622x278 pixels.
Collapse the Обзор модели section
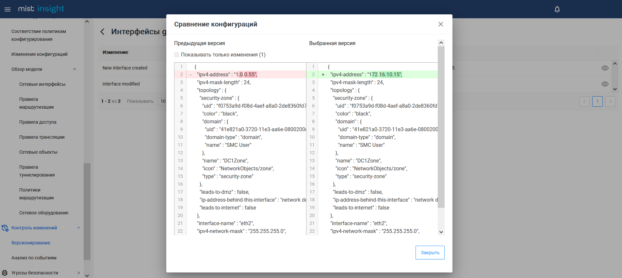(74, 69)
